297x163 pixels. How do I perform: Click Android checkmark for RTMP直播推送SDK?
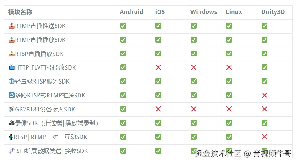123,26
